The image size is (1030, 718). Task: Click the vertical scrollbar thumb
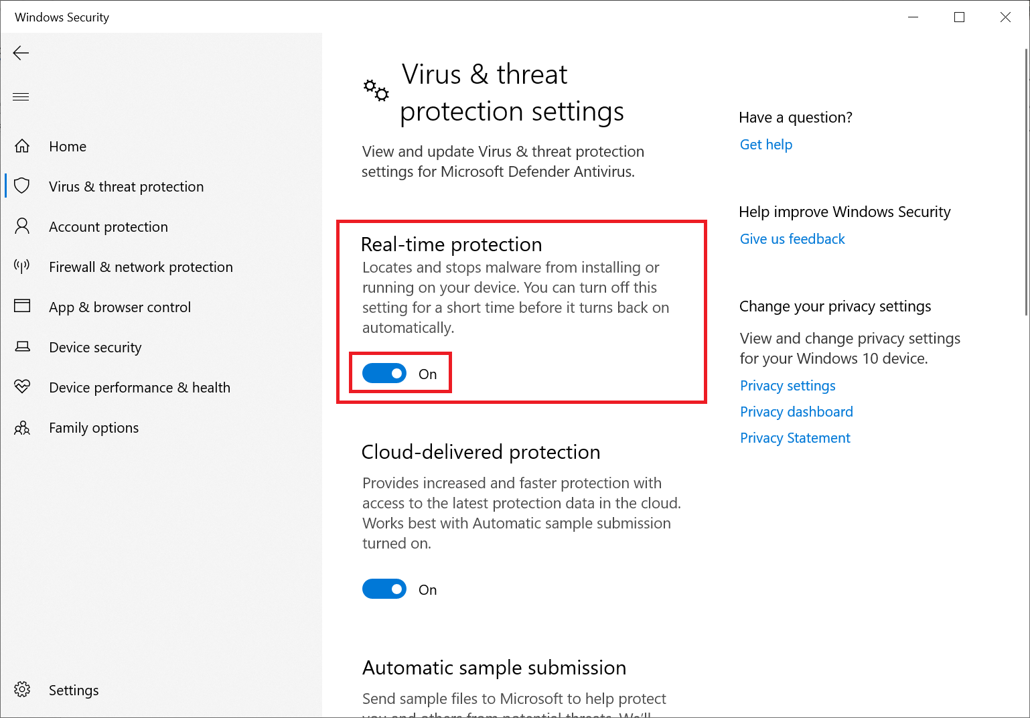click(x=1027, y=181)
